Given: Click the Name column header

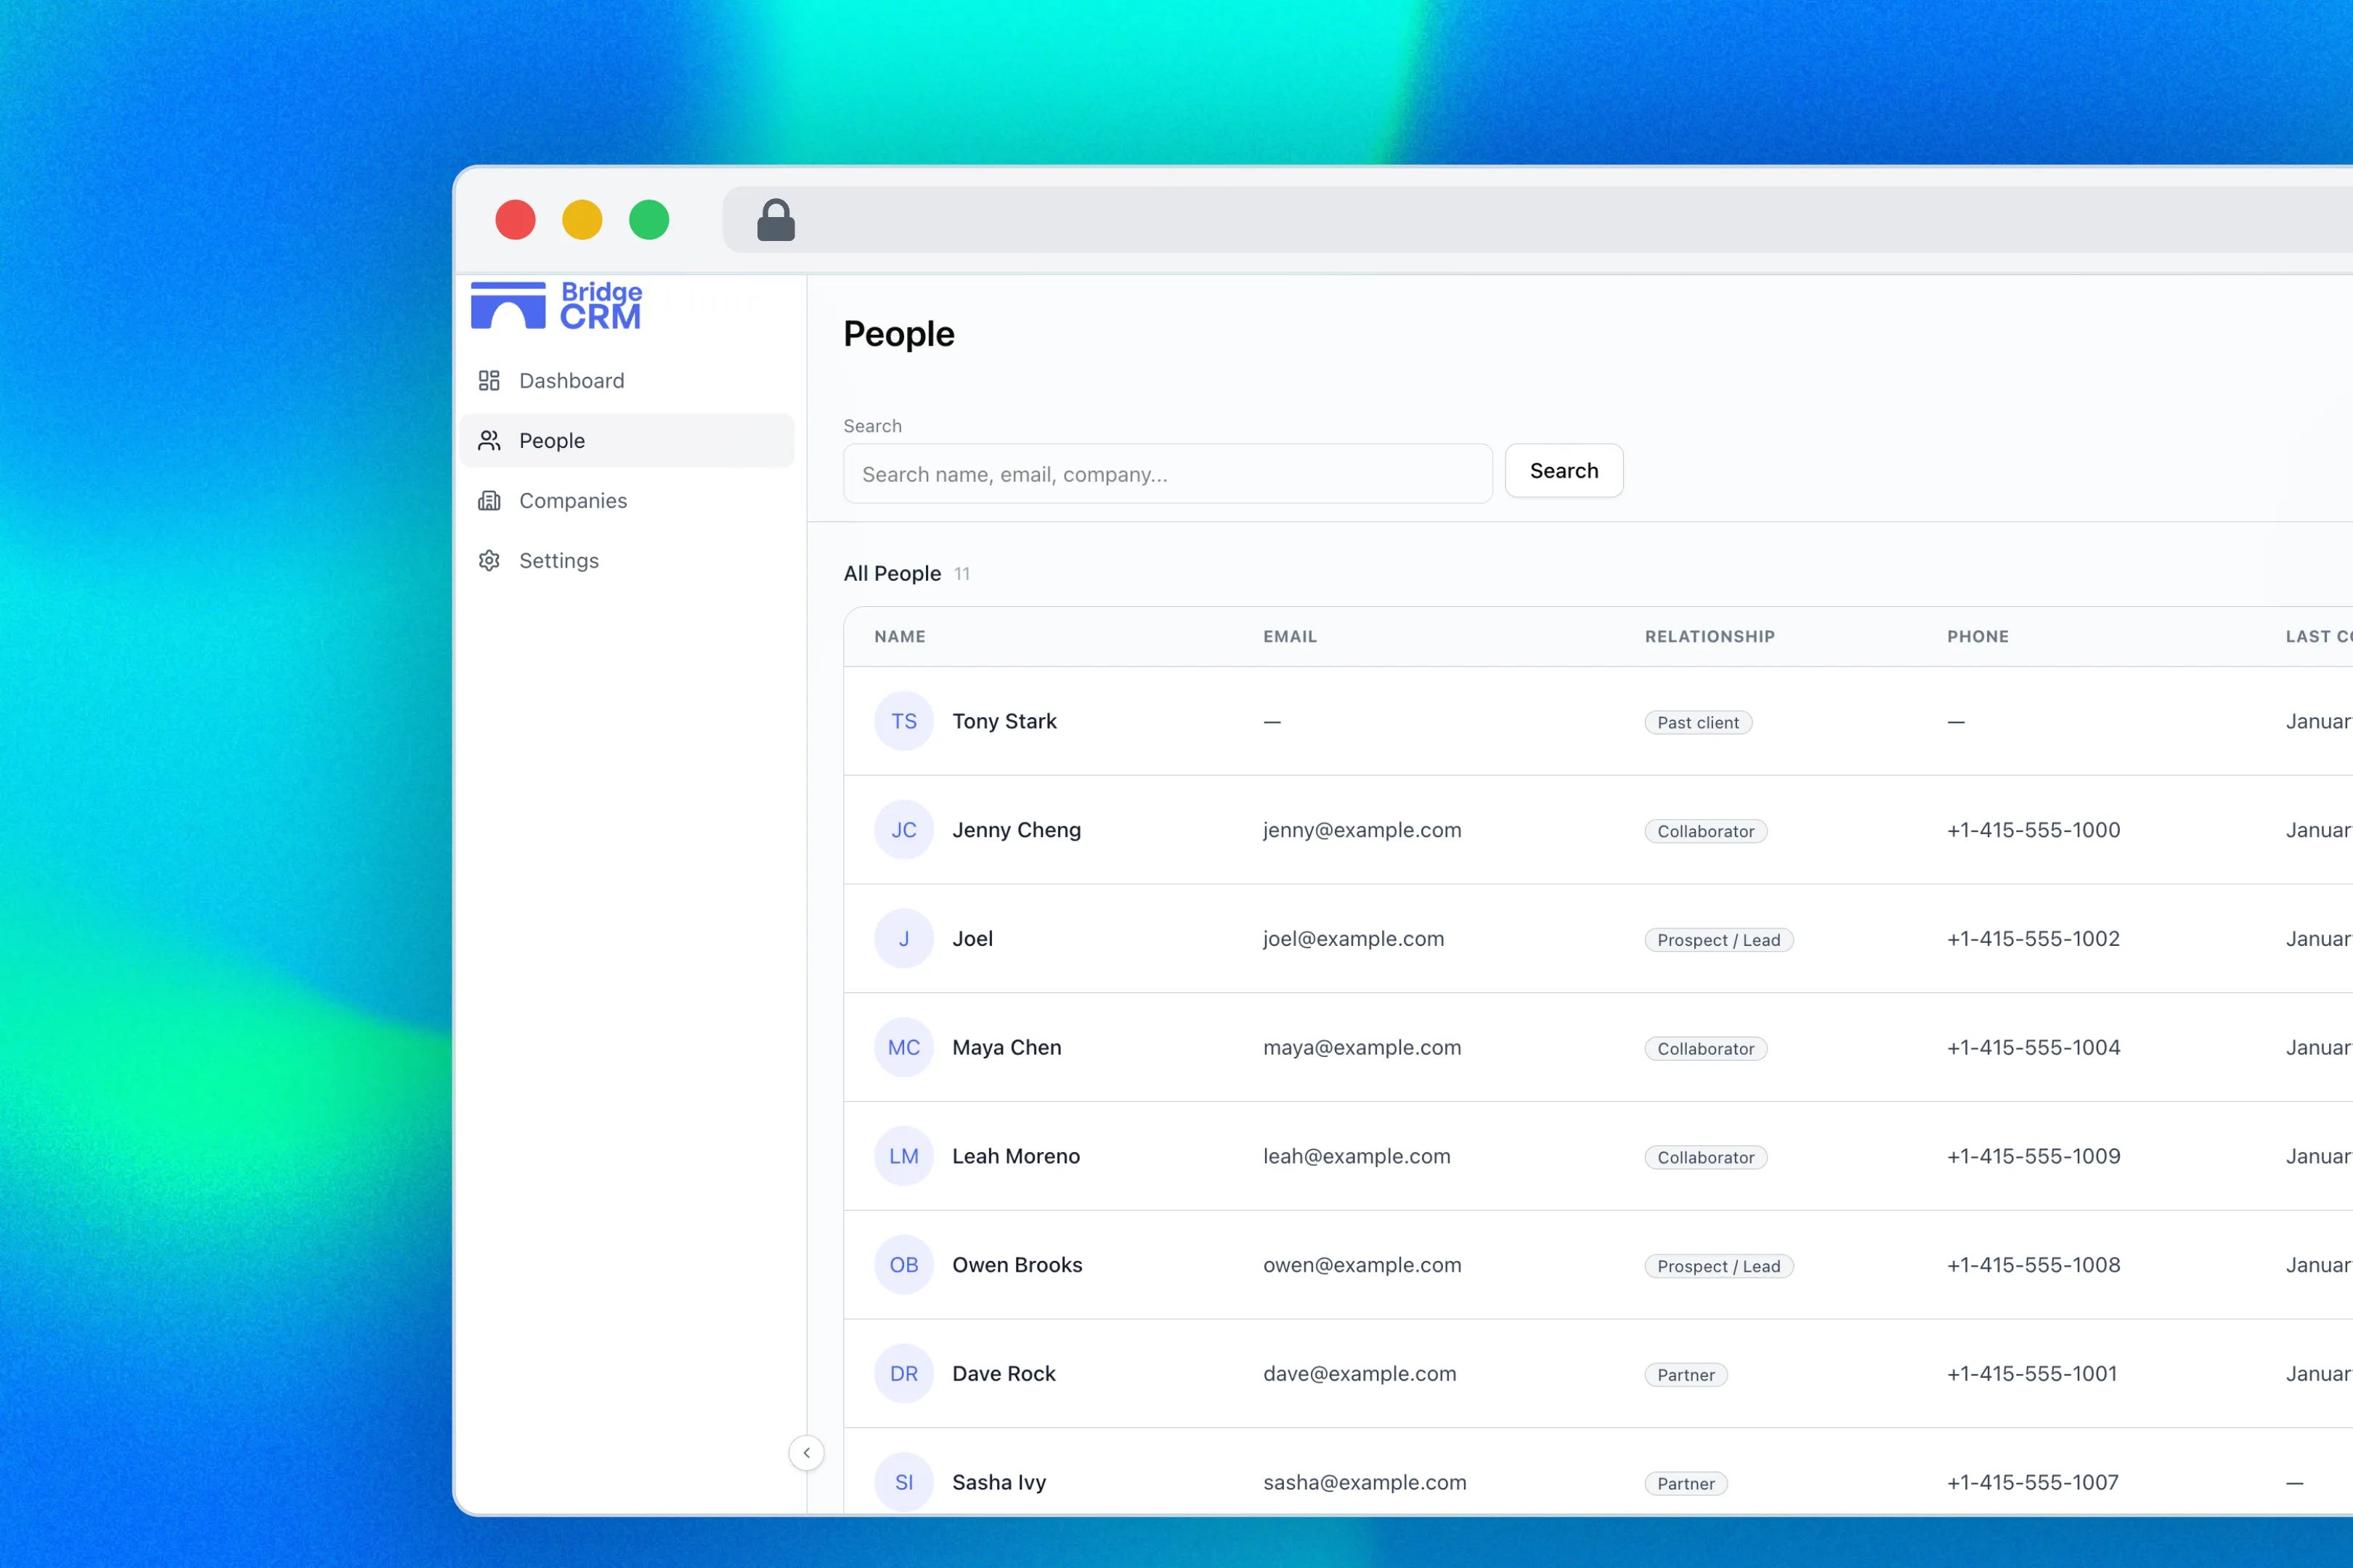Looking at the screenshot, I should coord(899,636).
